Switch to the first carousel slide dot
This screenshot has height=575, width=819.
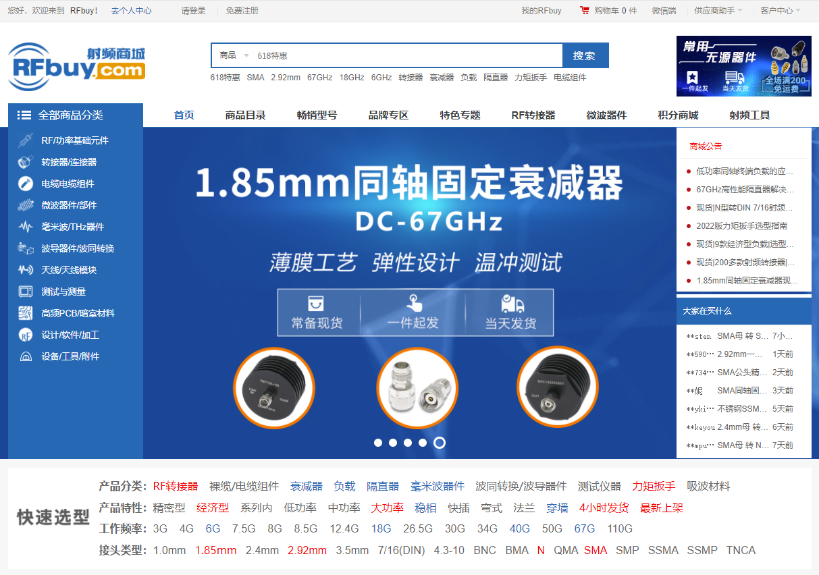[x=378, y=443]
